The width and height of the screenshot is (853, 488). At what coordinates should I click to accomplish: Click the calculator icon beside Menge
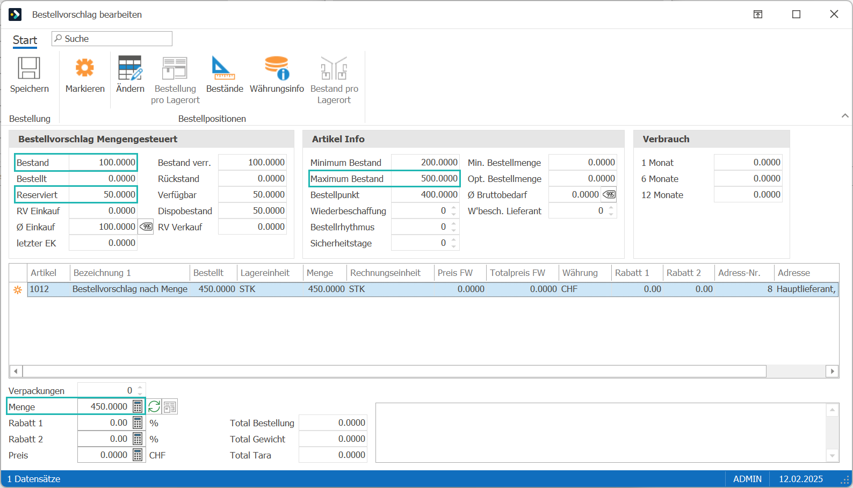(138, 406)
